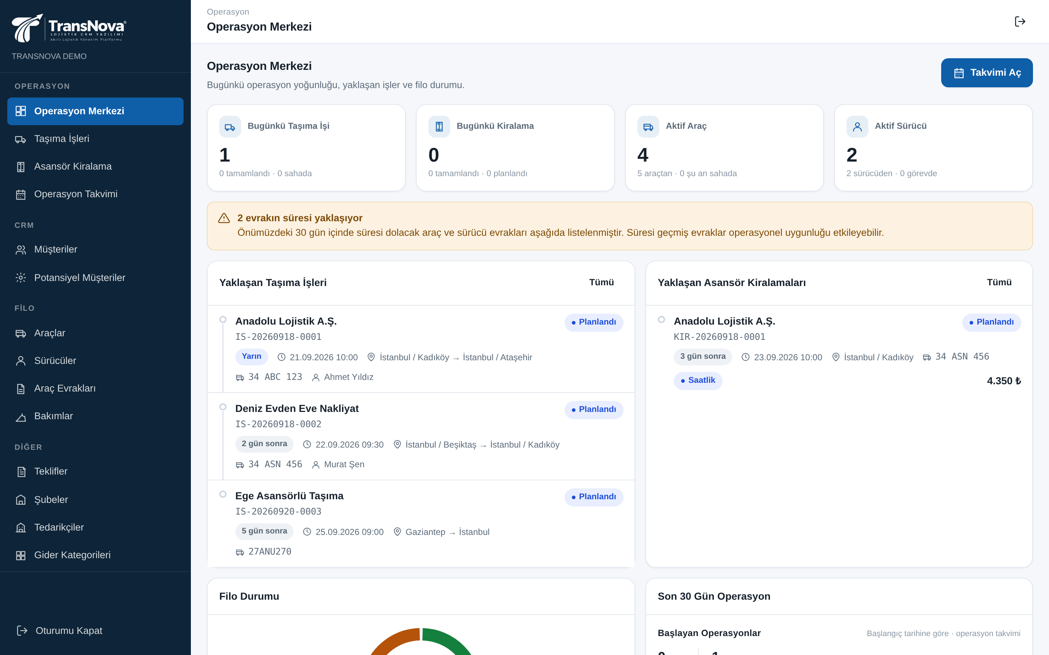Click the Aktif Araç count 4
Image resolution: width=1049 pixels, height=655 pixels.
click(643, 155)
